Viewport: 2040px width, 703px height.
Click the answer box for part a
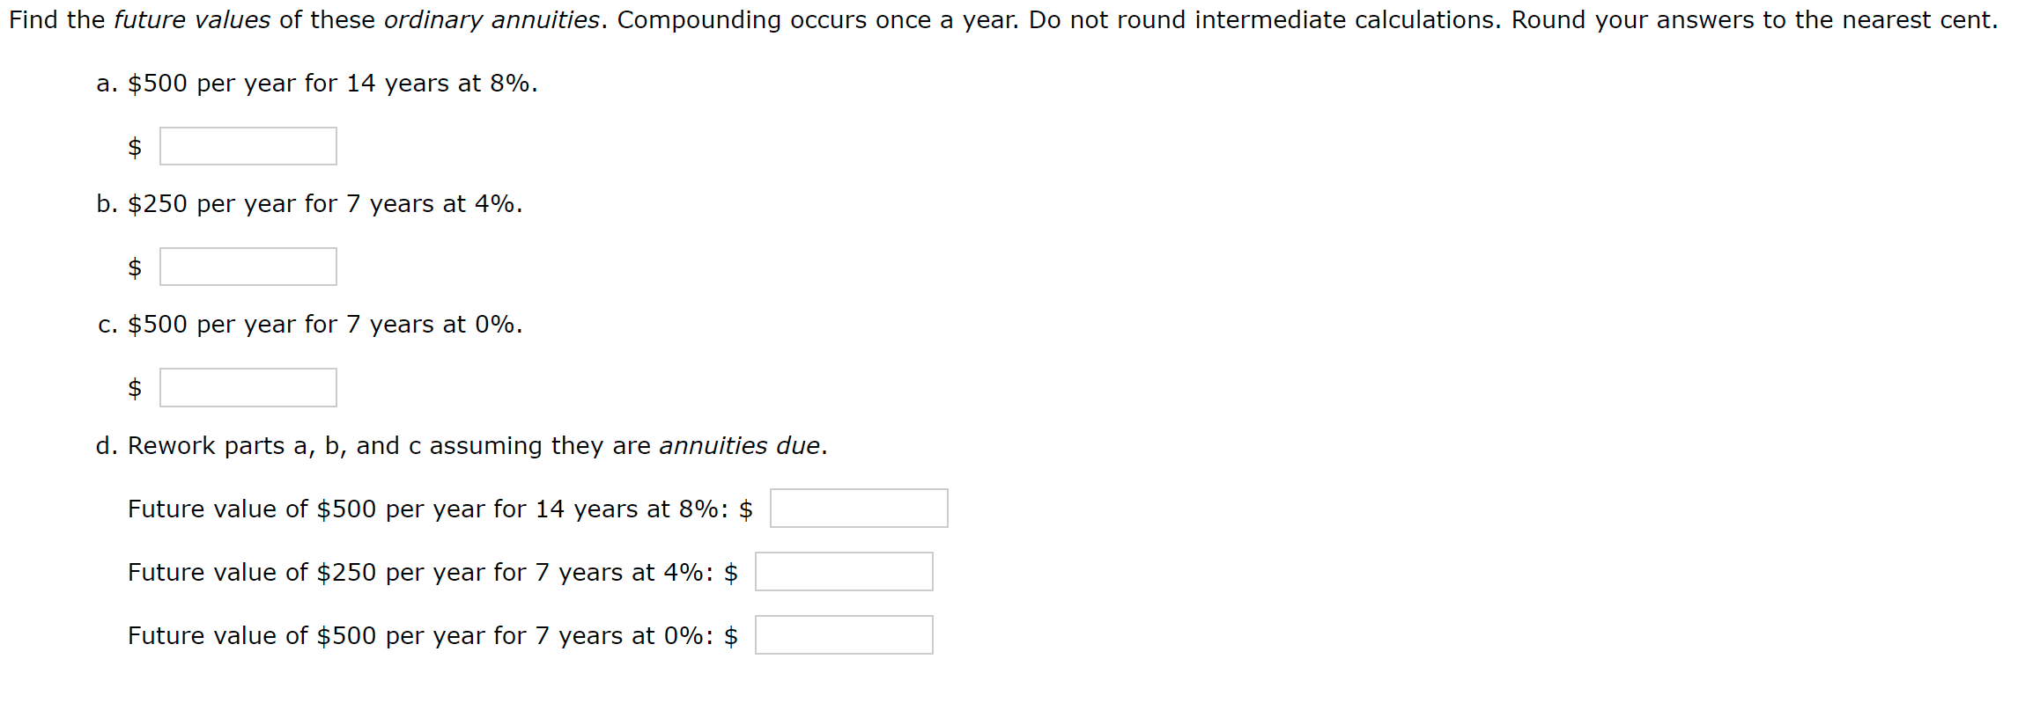(248, 146)
